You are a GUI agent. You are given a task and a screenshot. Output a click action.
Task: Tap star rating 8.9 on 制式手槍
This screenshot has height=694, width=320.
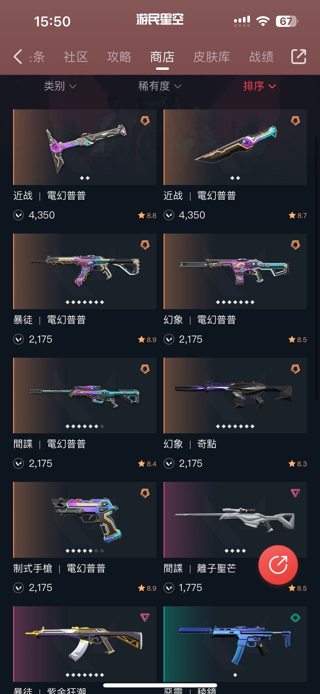pos(147,588)
